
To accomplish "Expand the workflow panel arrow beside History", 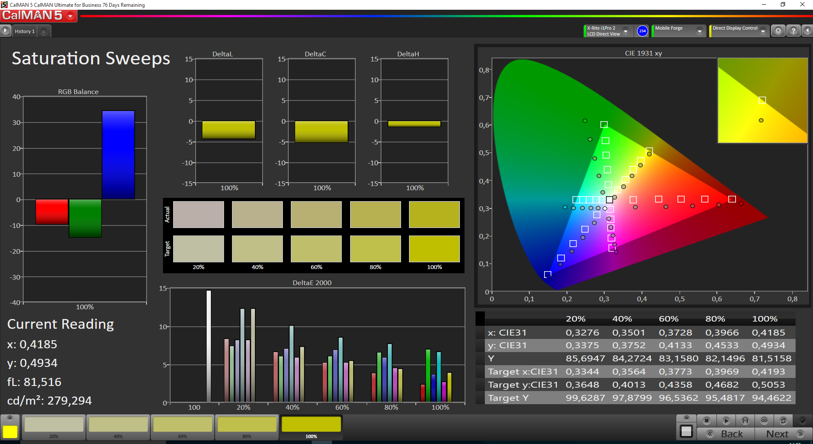I will [5, 31].
